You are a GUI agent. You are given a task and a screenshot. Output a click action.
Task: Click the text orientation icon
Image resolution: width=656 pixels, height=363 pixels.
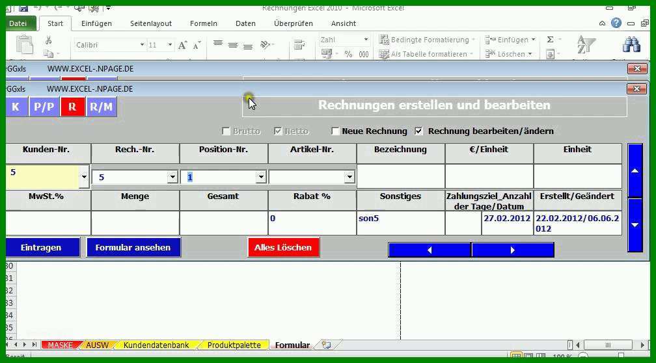266,45
